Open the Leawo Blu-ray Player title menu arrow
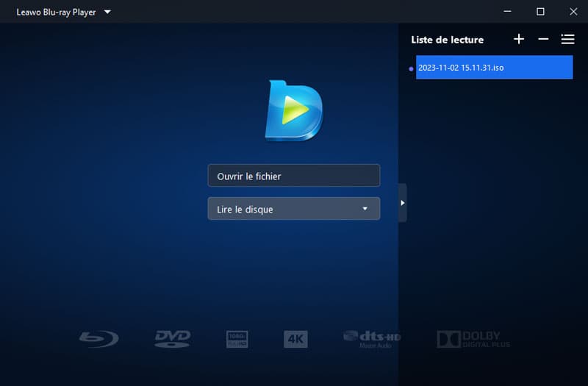 [107, 12]
